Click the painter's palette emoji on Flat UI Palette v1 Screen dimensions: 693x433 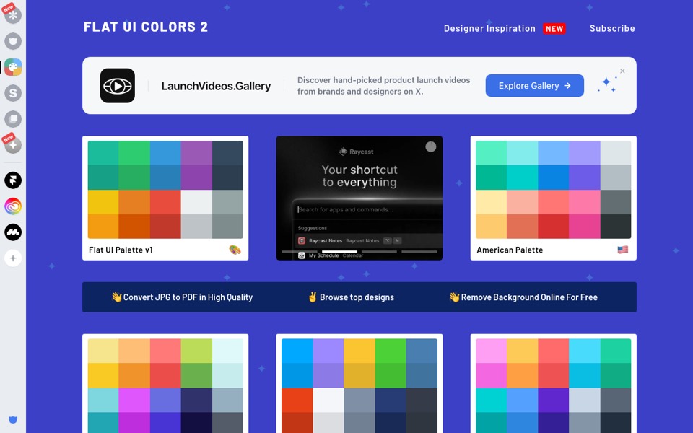(235, 250)
